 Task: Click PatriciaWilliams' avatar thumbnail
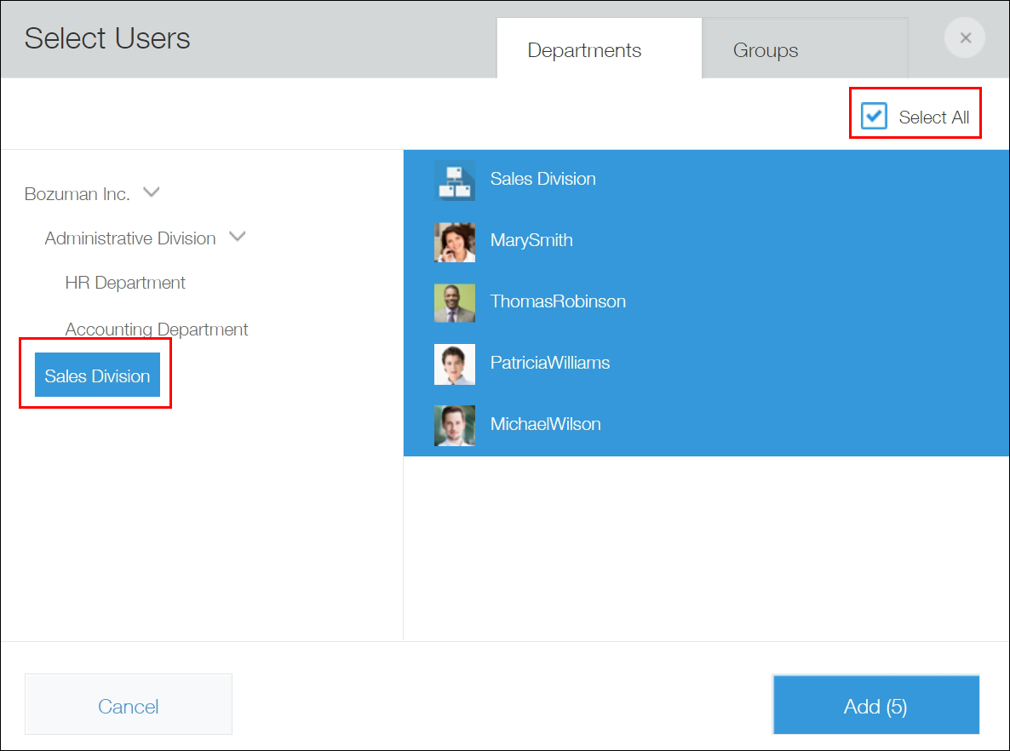pos(455,364)
